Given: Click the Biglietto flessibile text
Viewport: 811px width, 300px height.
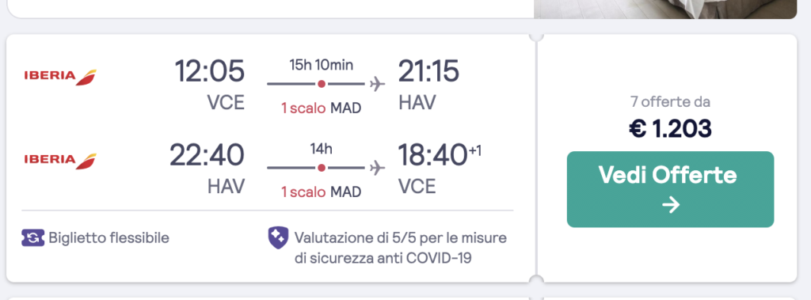Looking at the screenshot, I should (109, 238).
